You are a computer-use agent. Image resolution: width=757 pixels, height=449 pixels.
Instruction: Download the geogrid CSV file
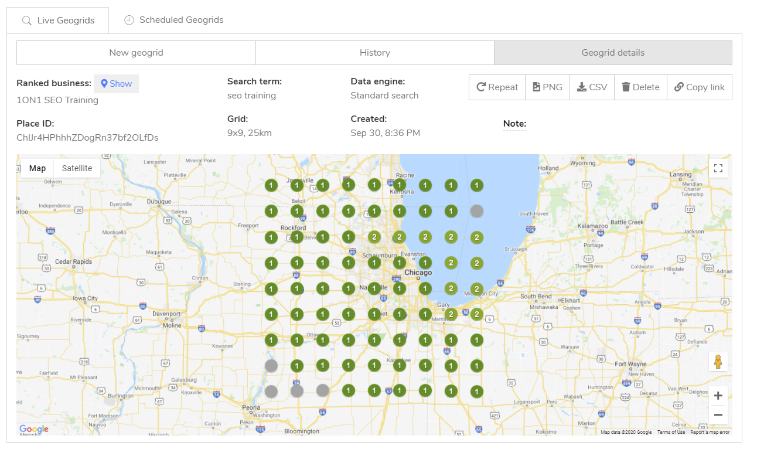(x=592, y=87)
